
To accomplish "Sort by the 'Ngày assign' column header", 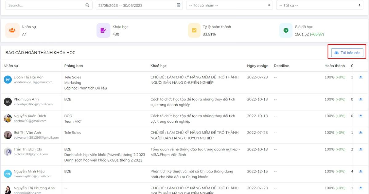I will (257, 66).
